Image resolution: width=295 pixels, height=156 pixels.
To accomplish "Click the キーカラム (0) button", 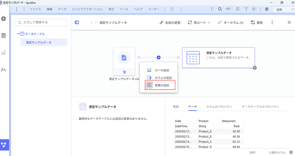I will (x=231, y=23).
